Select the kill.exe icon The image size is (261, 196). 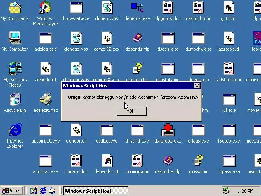pos(229,100)
